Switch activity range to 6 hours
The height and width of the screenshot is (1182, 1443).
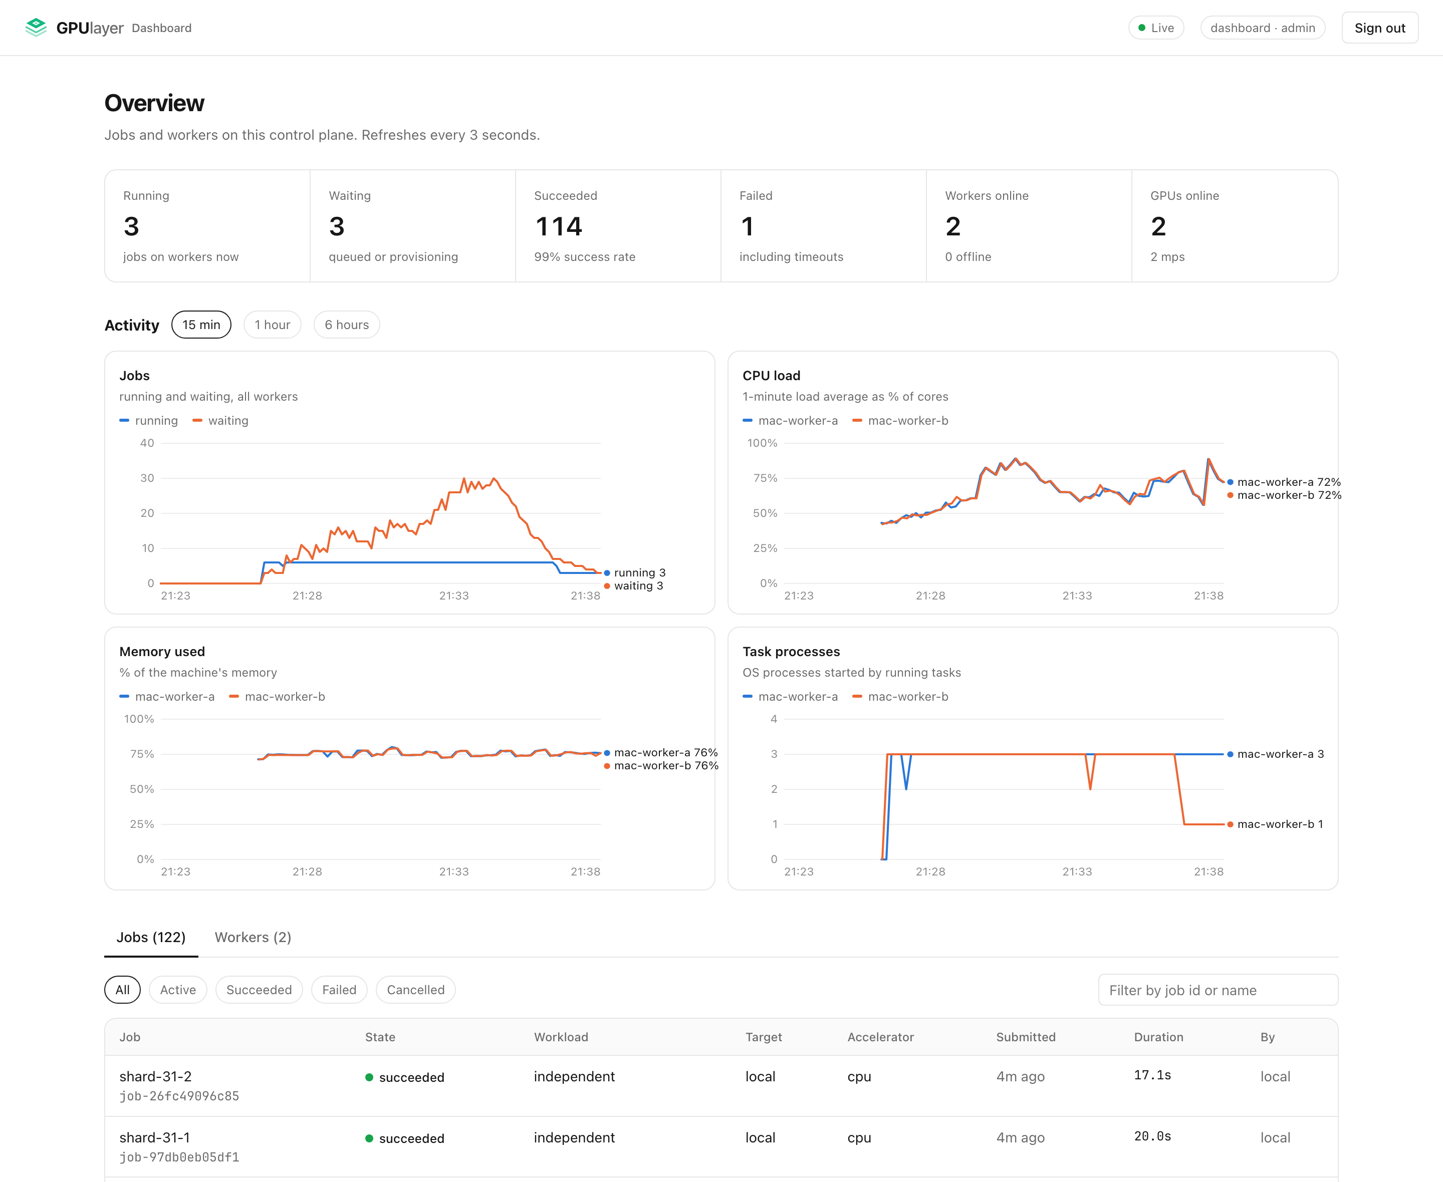click(x=346, y=325)
